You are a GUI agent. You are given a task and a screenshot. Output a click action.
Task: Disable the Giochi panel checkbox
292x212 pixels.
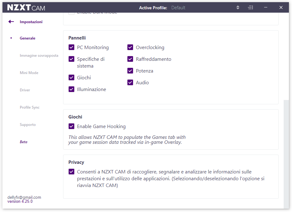(71, 77)
